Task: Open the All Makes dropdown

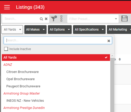Action: (35, 30)
